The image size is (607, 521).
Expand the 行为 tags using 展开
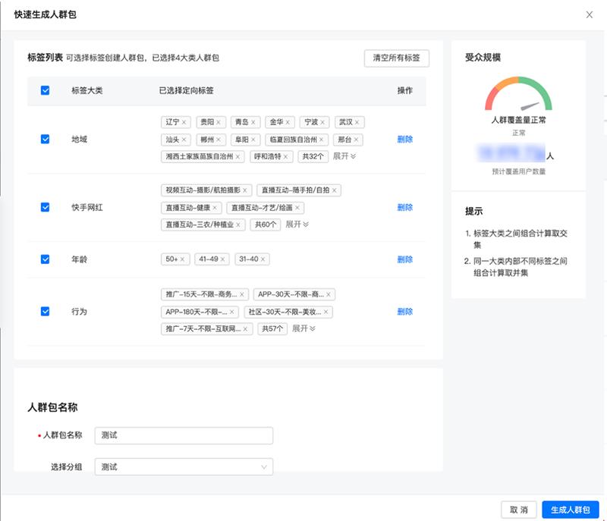(x=303, y=328)
